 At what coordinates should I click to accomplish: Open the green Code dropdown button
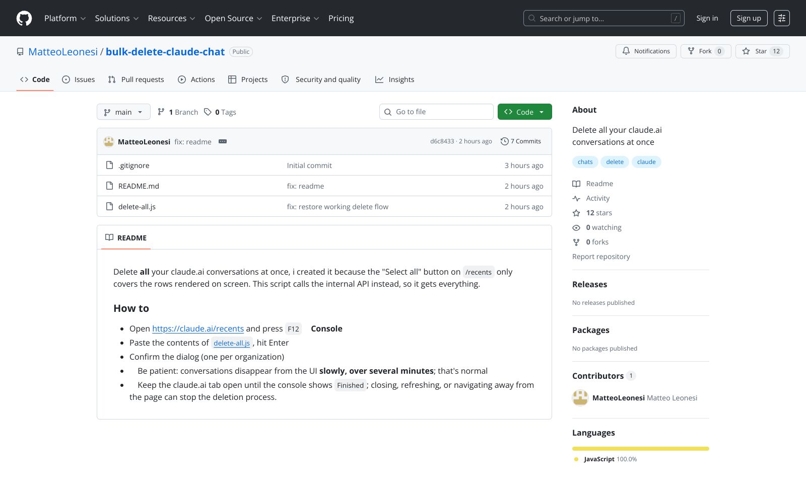point(524,112)
